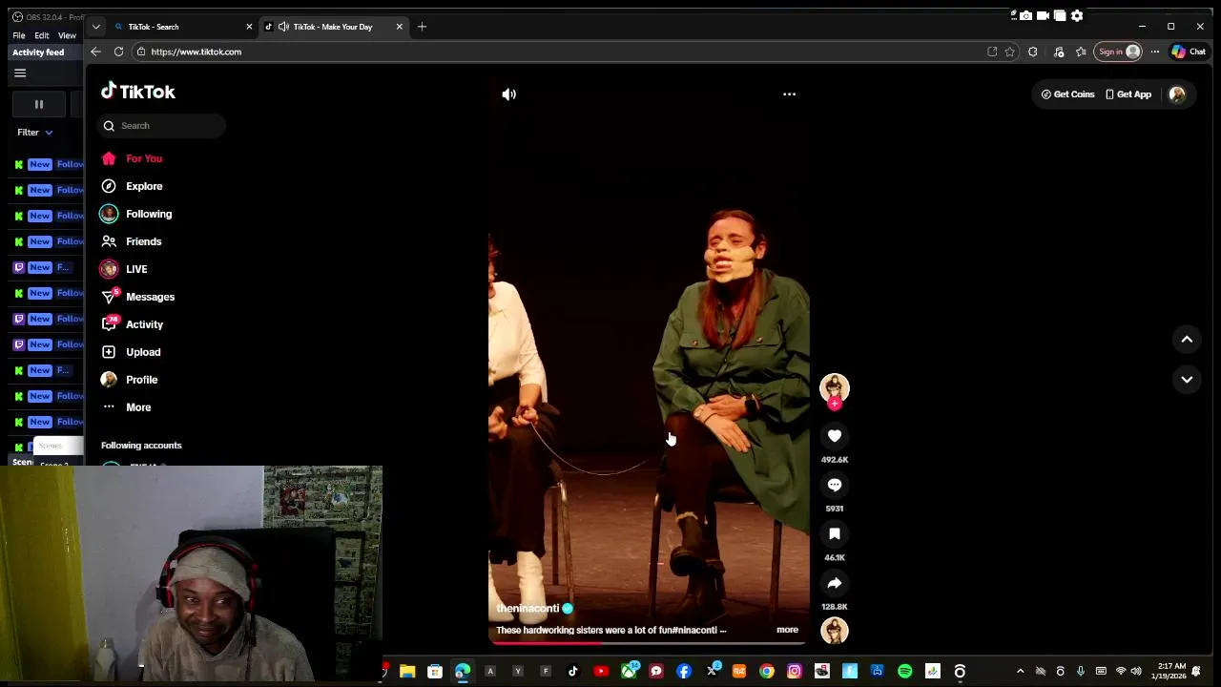Expand the Activity feed Filter dropdown
The width and height of the screenshot is (1221, 687).
point(34,133)
